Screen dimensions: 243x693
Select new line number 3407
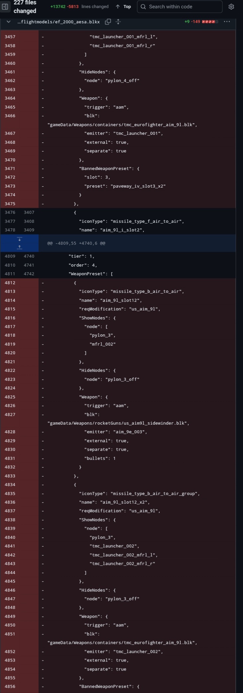point(29,213)
